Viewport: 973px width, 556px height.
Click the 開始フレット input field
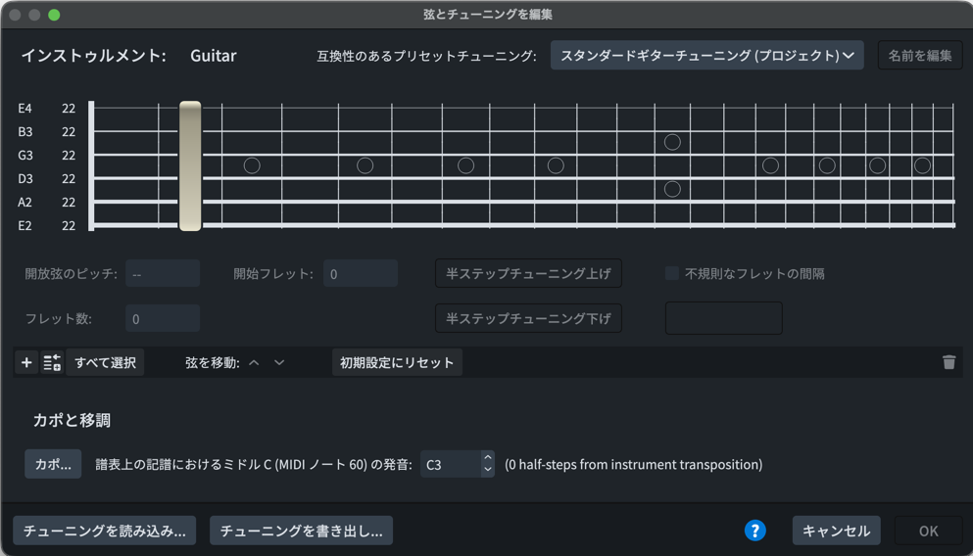click(x=360, y=274)
